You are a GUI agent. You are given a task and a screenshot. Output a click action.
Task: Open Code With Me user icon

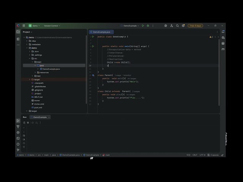click(172, 26)
